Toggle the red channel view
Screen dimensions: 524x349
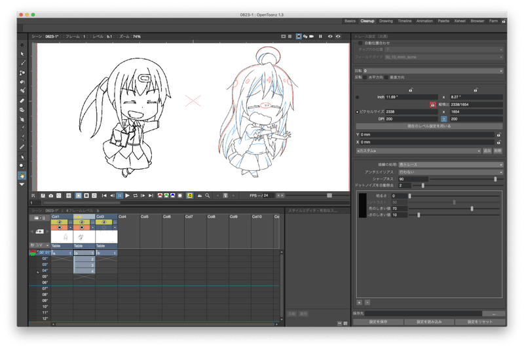coord(160,196)
